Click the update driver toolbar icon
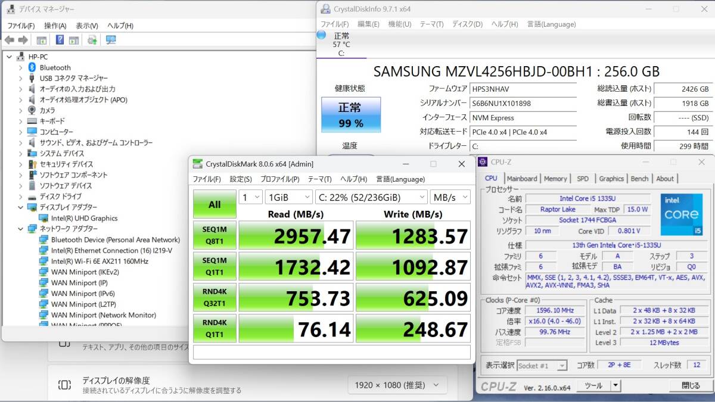The image size is (715, 402). pyautogui.click(x=92, y=40)
